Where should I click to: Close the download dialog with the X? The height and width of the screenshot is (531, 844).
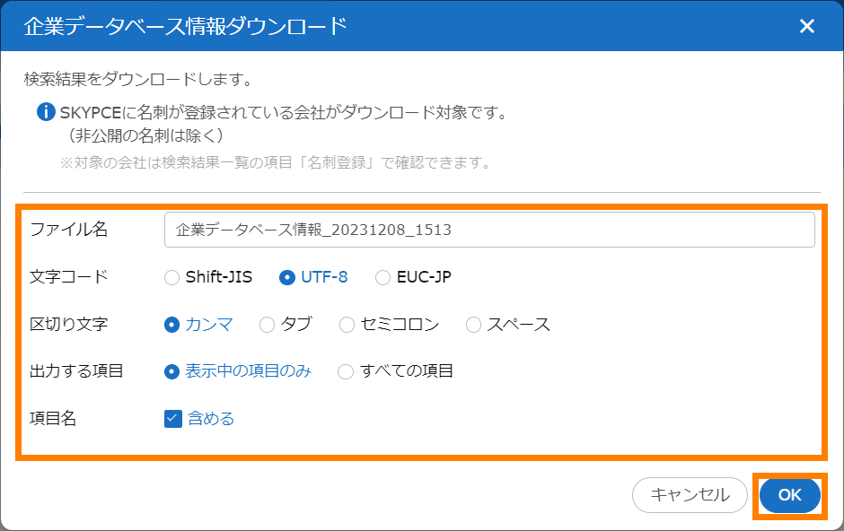pyautogui.click(x=806, y=26)
